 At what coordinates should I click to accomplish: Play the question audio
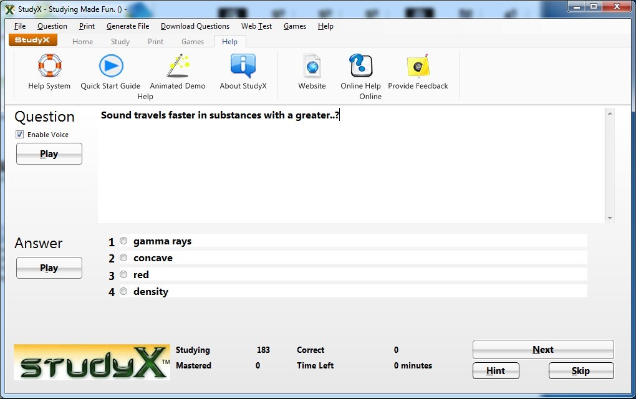tap(49, 154)
